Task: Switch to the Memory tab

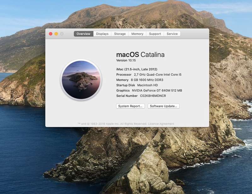Action: click(x=137, y=34)
